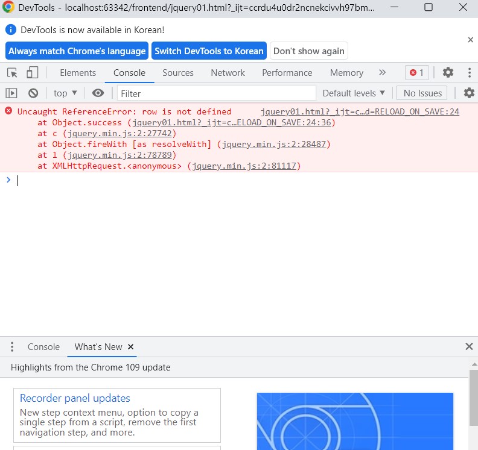Screen dimensions: 478x450
Task: Clear the console with the ban icon
Action: [x=33, y=93]
